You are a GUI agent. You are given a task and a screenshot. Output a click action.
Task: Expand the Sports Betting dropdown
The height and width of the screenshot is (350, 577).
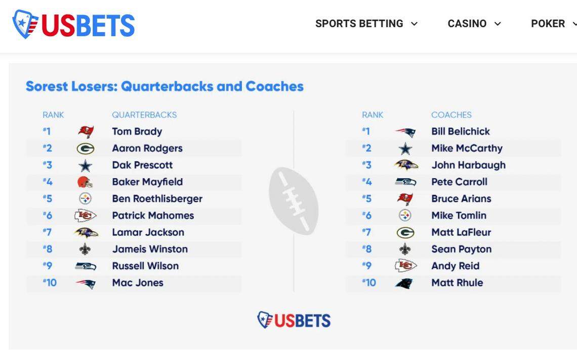tap(414, 23)
